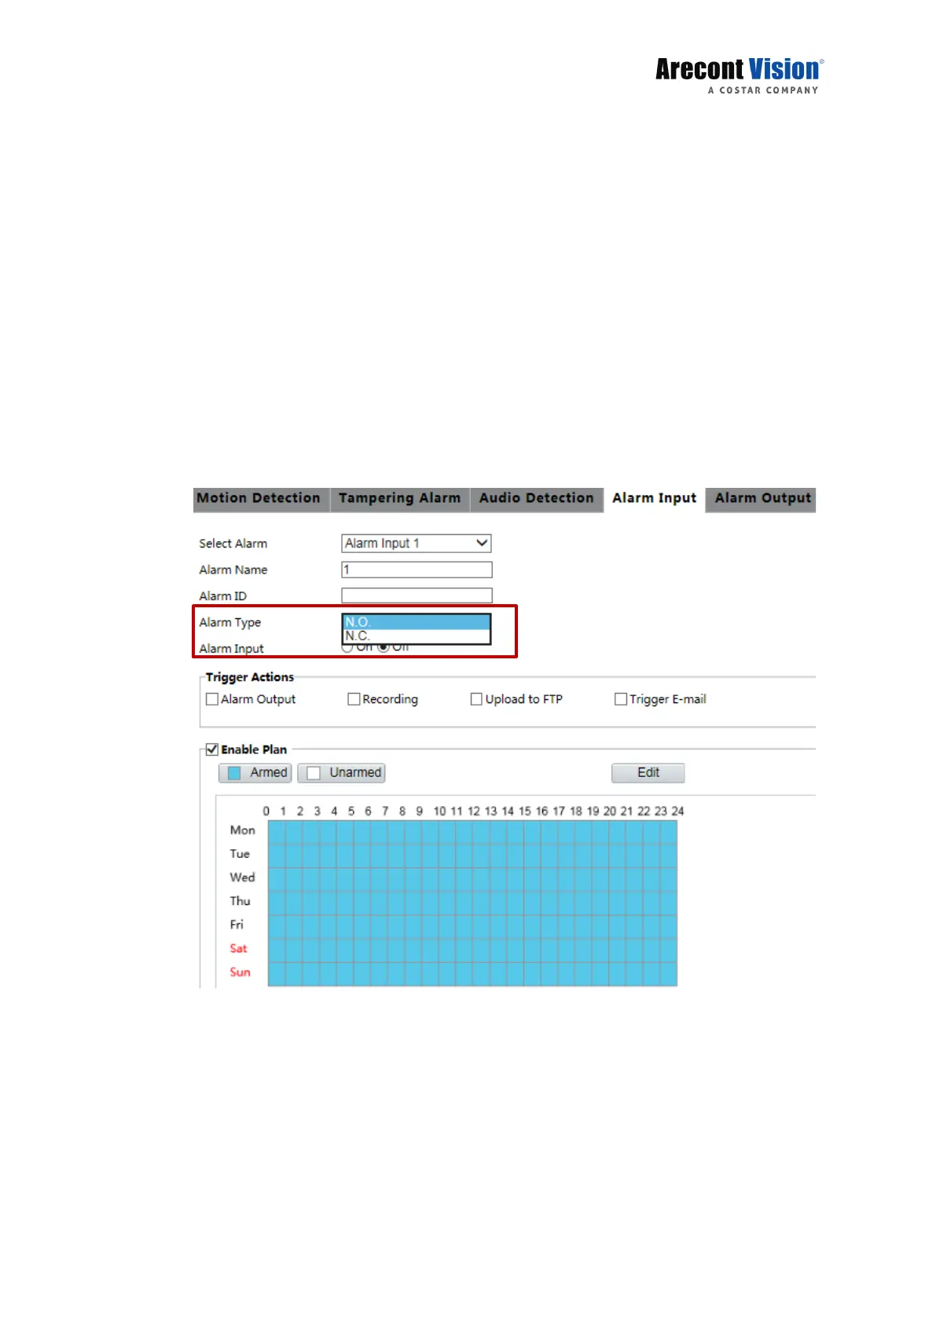The width and height of the screenshot is (936, 1323).
Task: Select the Unarmed schedule mode button
Action: point(342,773)
